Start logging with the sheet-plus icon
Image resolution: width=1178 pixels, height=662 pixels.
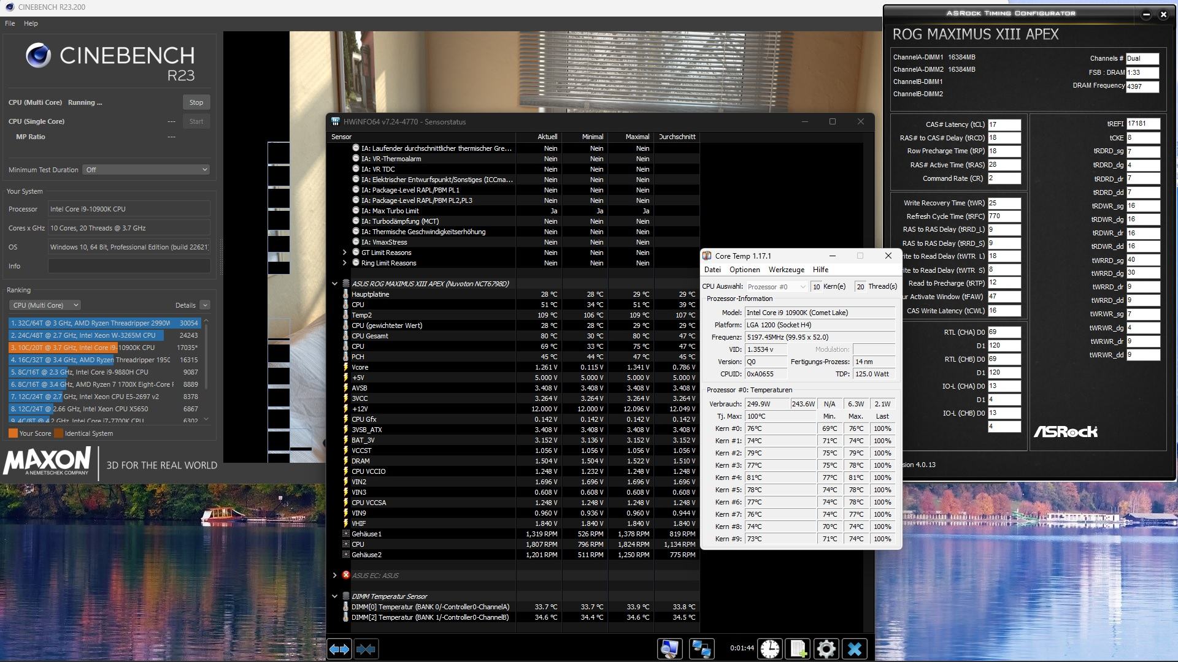[798, 649]
